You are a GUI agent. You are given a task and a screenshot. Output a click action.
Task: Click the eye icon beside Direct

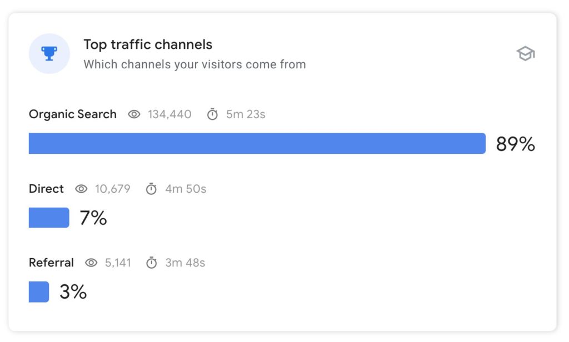(x=81, y=189)
